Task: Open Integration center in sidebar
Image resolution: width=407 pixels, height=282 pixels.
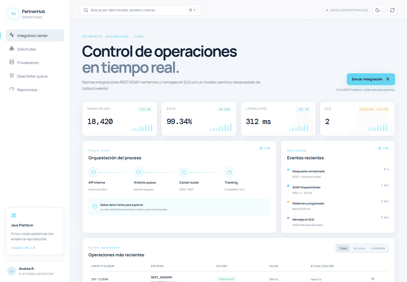Action: point(35,36)
